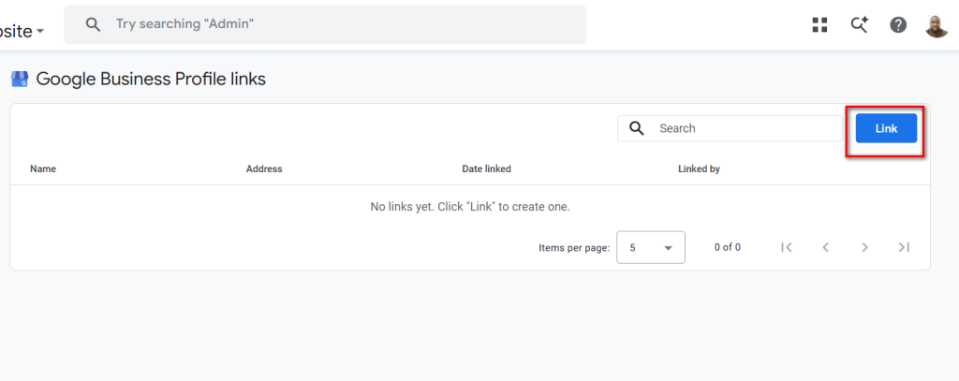
Task: Click the top 'Try searching Admin' search bar
Action: pos(325,24)
